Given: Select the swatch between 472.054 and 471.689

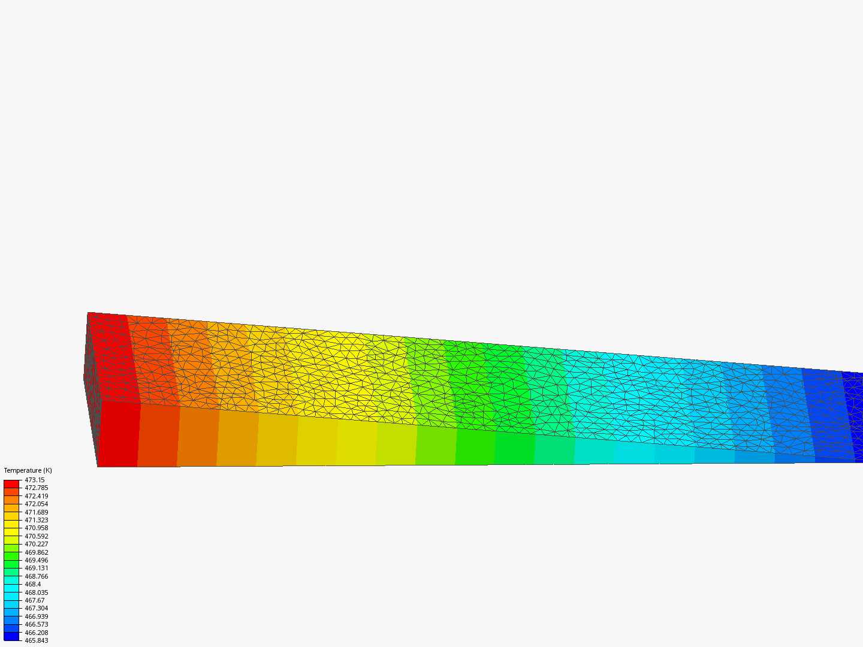Looking at the screenshot, I should [x=11, y=508].
